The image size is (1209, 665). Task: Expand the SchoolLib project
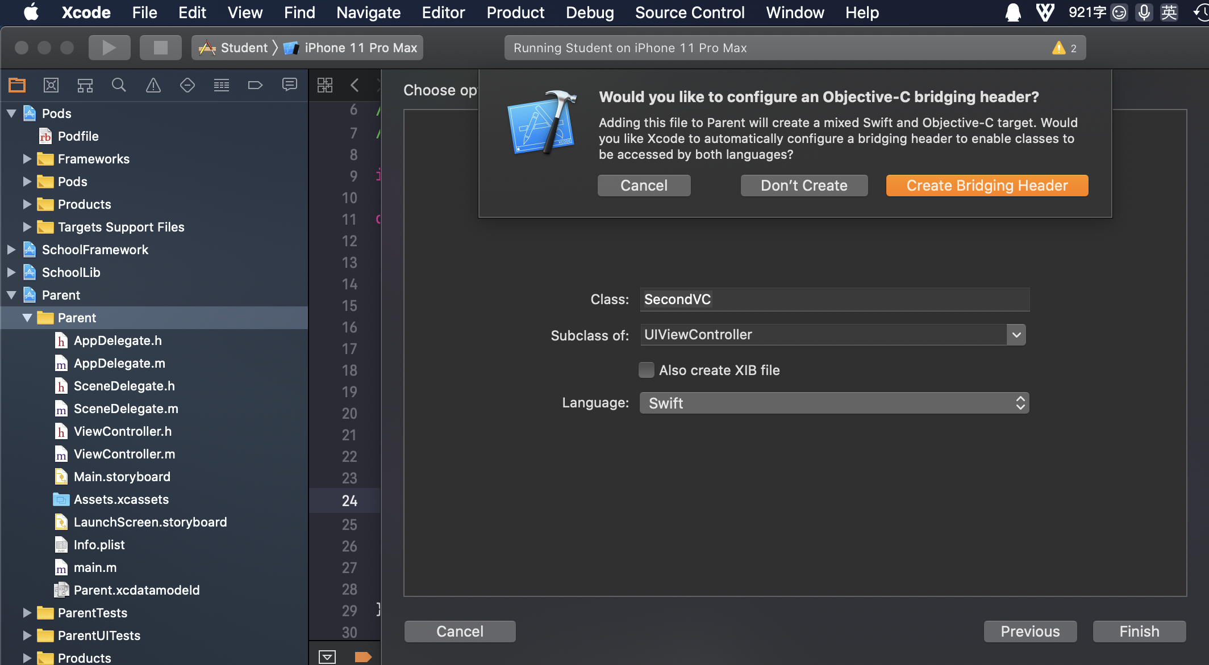(11, 272)
